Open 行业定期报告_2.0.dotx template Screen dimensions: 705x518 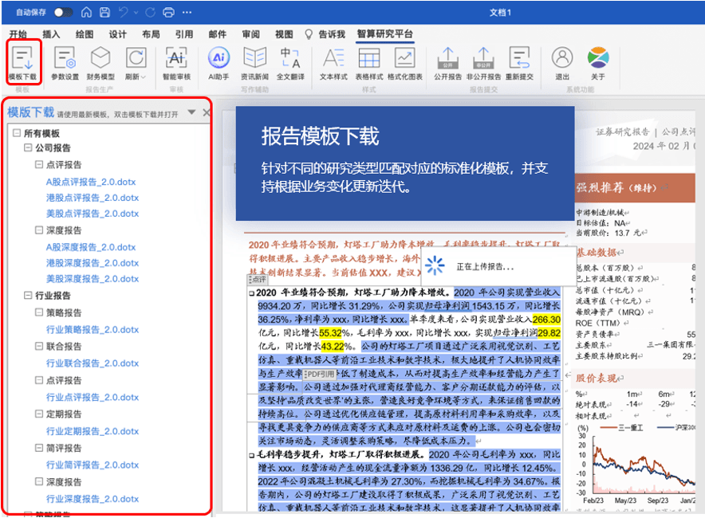click(x=93, y=431)
